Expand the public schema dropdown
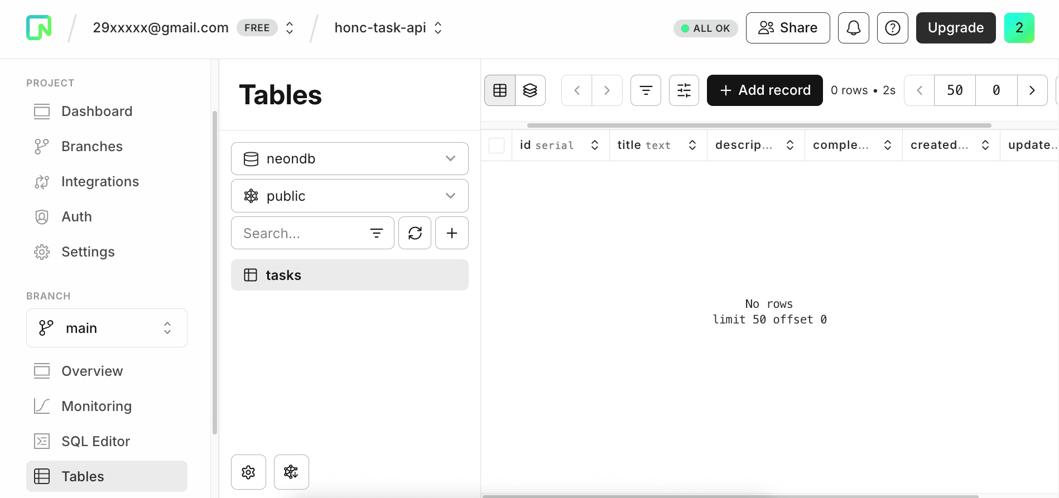The width and height of the screenshot is (1059, 498). point(349,196)
